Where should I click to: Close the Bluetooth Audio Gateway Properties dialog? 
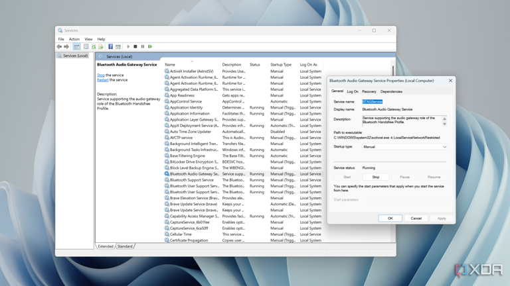click(x=450, y=81)
